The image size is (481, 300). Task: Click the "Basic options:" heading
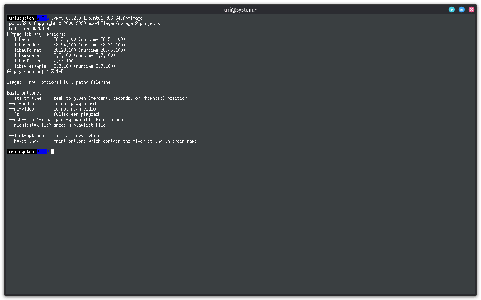(x=24, y=93)
